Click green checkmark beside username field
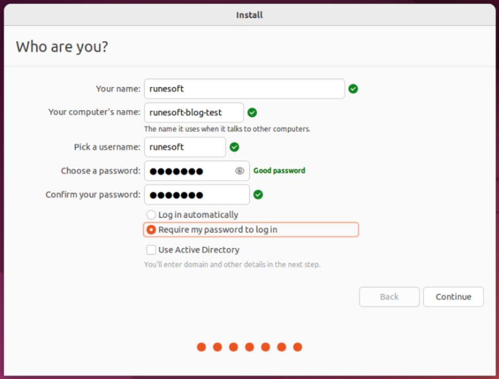 (x=234, y=147)
